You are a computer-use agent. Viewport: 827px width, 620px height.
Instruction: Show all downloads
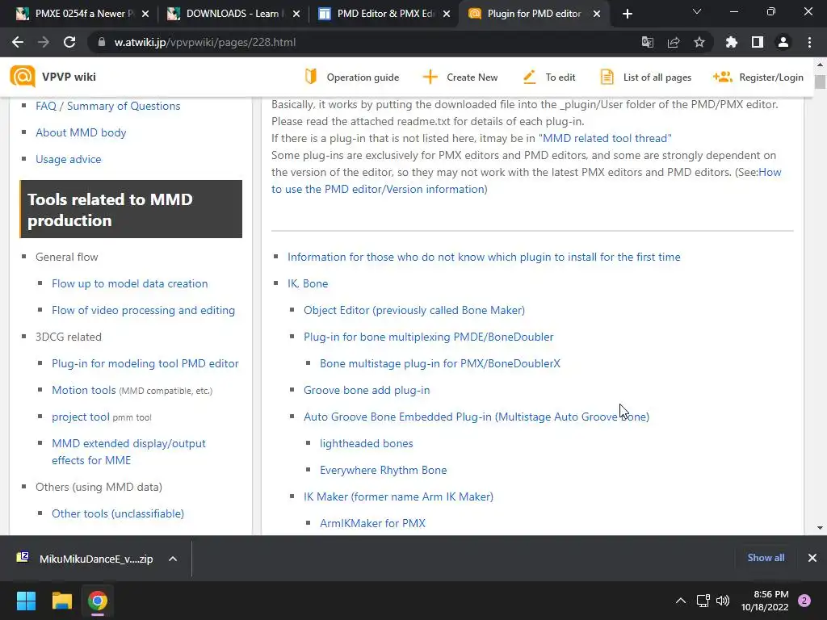coord(766,557)
